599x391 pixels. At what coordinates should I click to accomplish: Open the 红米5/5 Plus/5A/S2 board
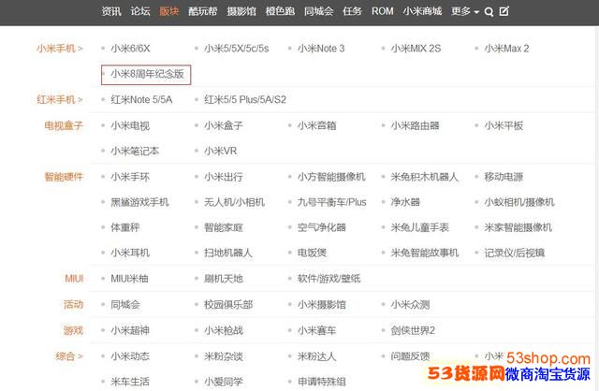[x=245, y=100]
